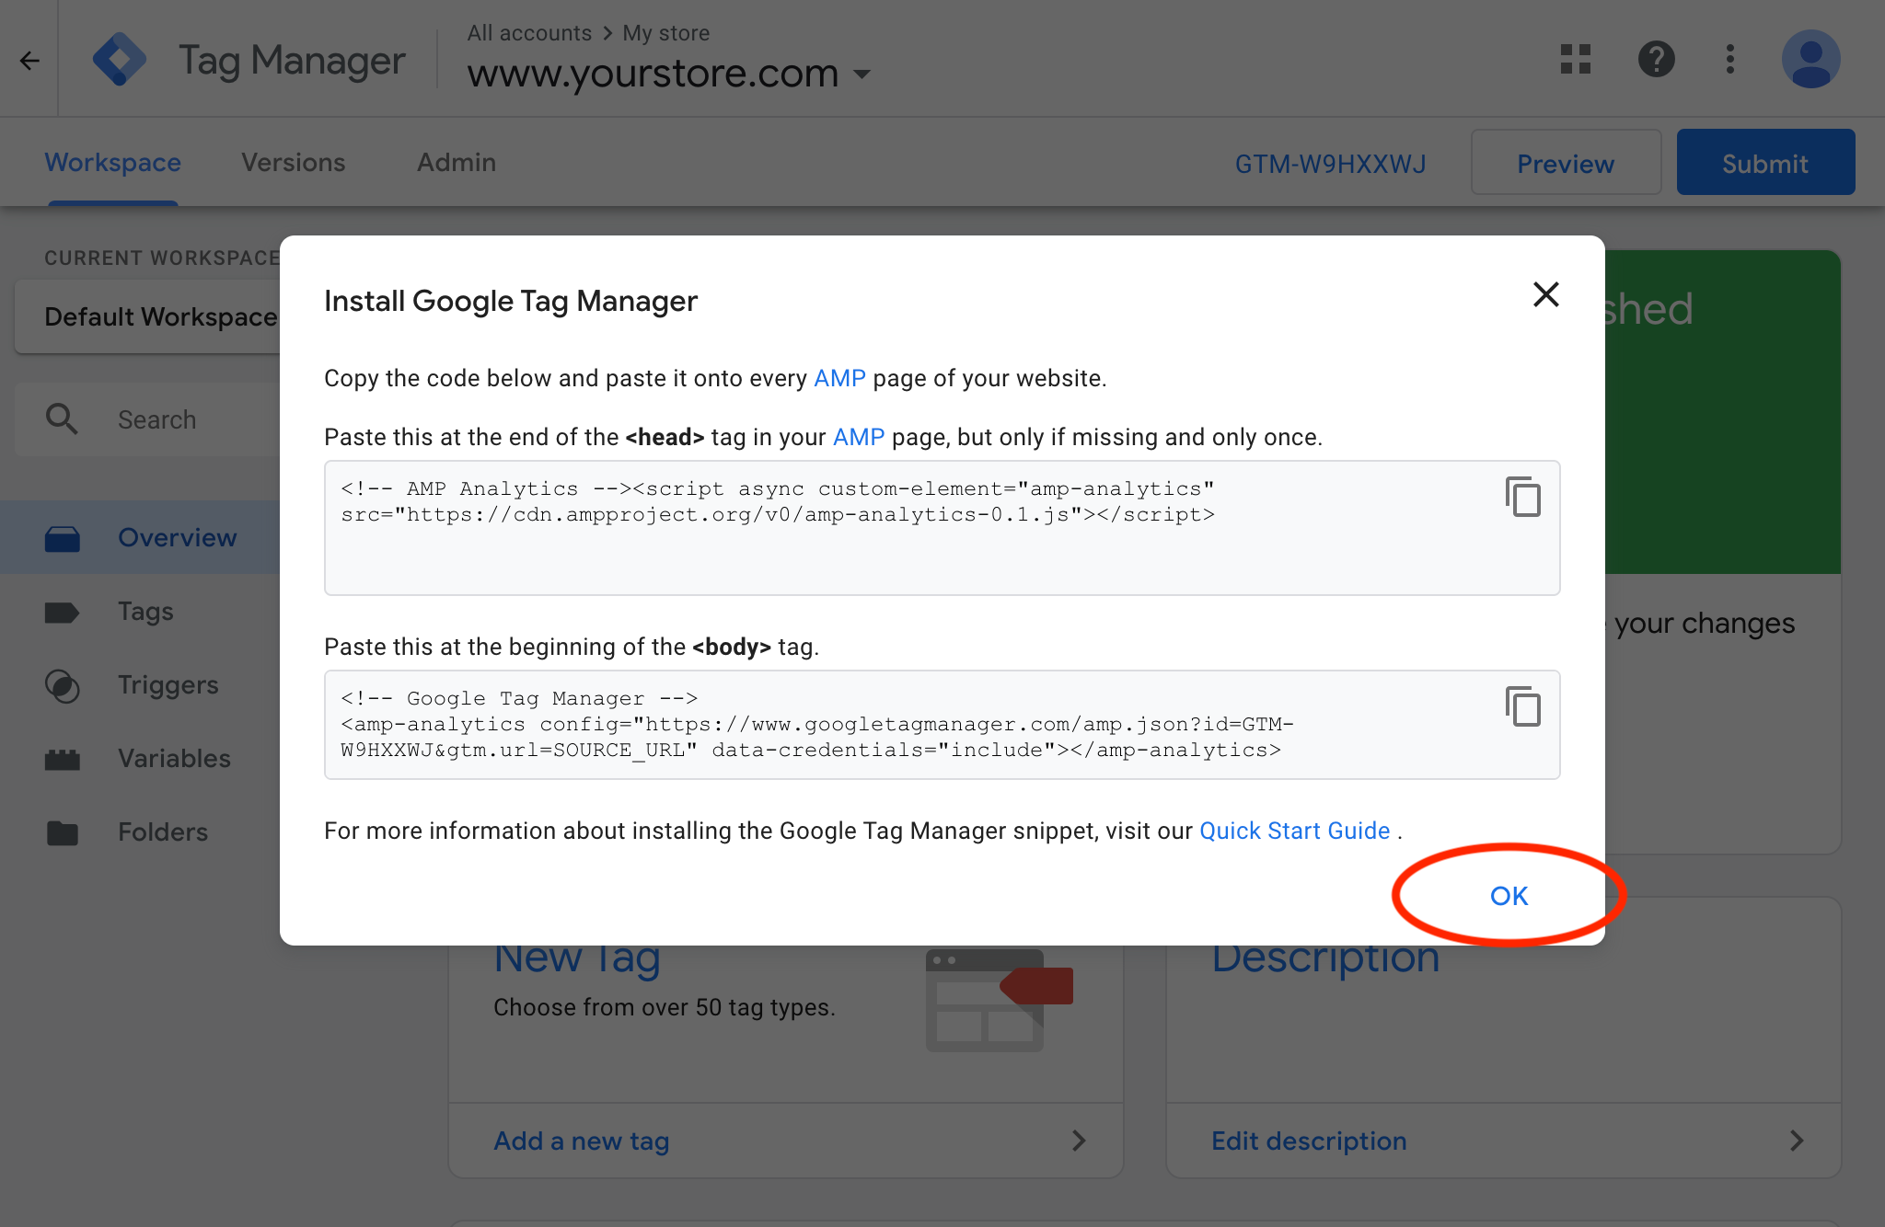Open the Google apps grid icon
The image size is (1885, 1227).
[x=1576, y=60]
